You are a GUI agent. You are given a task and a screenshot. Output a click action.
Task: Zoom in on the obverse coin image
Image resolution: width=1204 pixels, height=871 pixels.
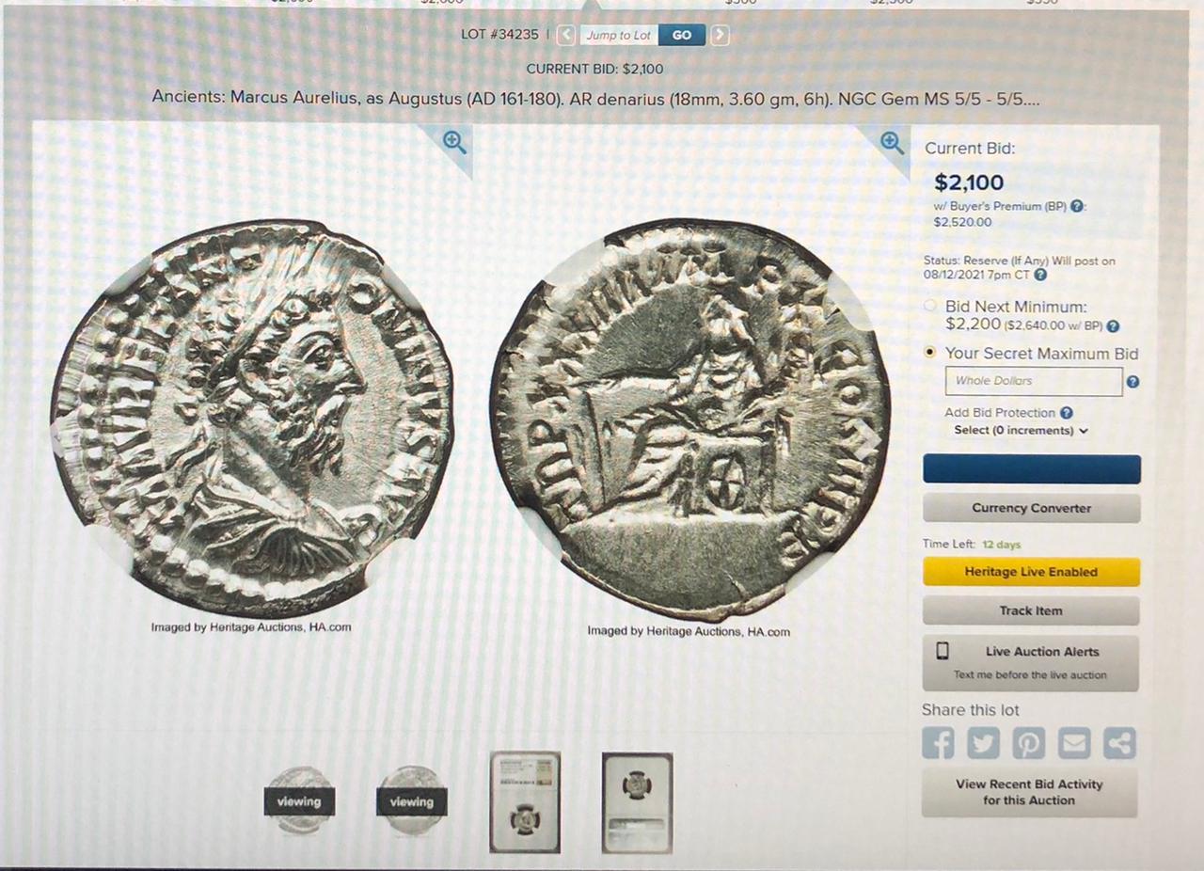(x=455, y=142)
